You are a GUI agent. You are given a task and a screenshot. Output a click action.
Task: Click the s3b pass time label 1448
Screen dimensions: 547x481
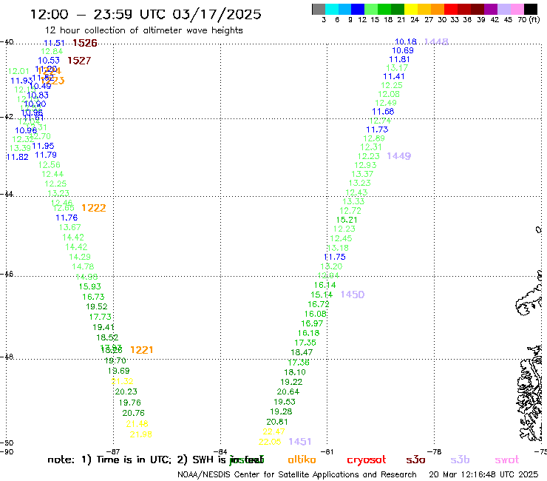pos(436,42)
